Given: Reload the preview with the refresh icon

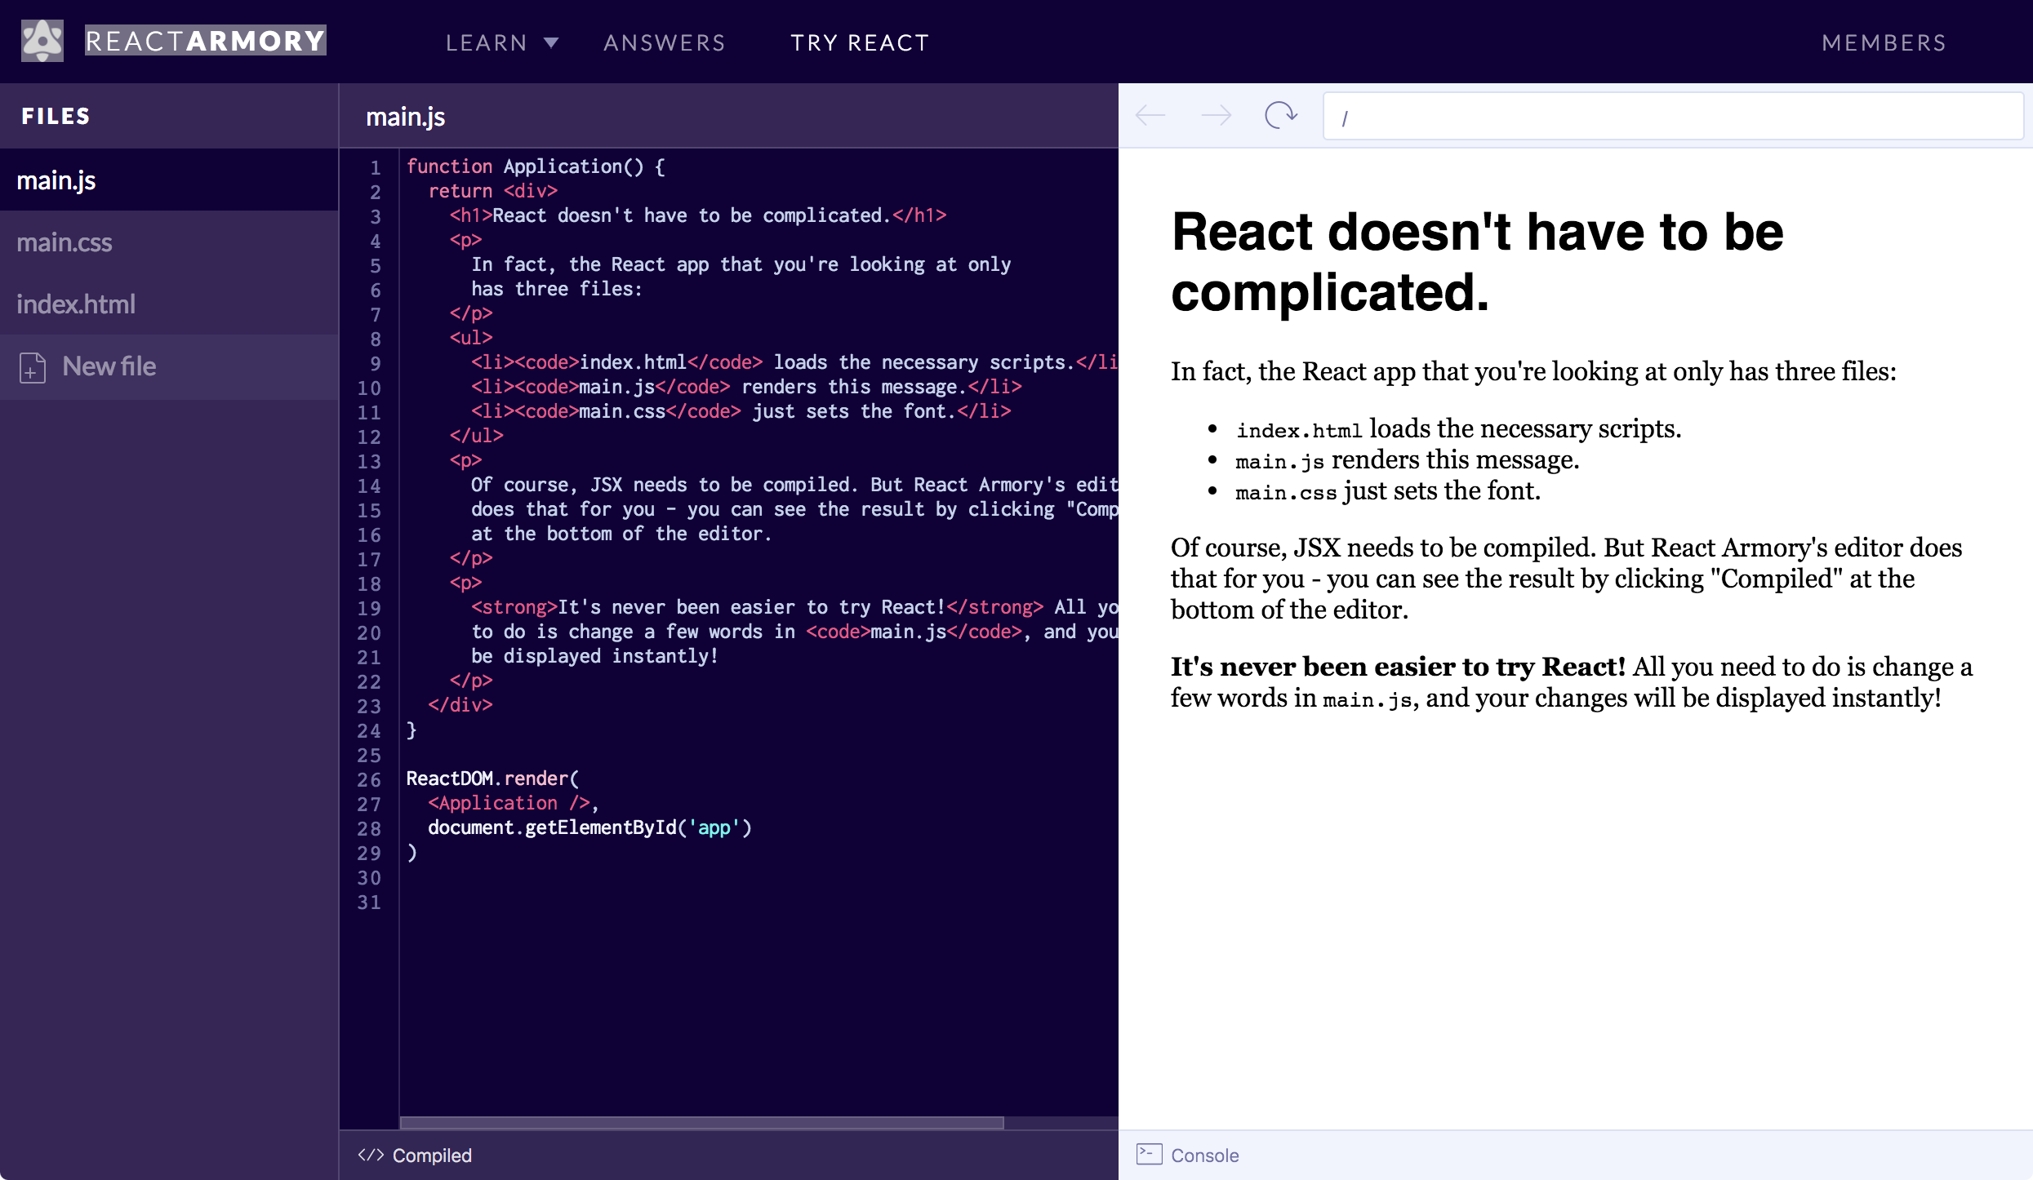Looking at the screenshot, I should 1280,115.
